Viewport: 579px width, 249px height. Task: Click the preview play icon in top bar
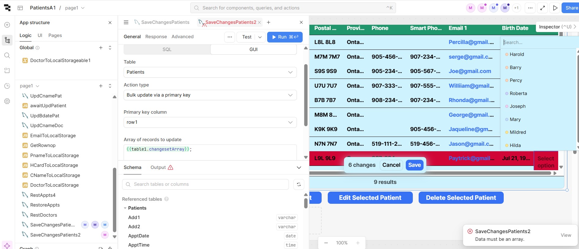pos(555,8)
